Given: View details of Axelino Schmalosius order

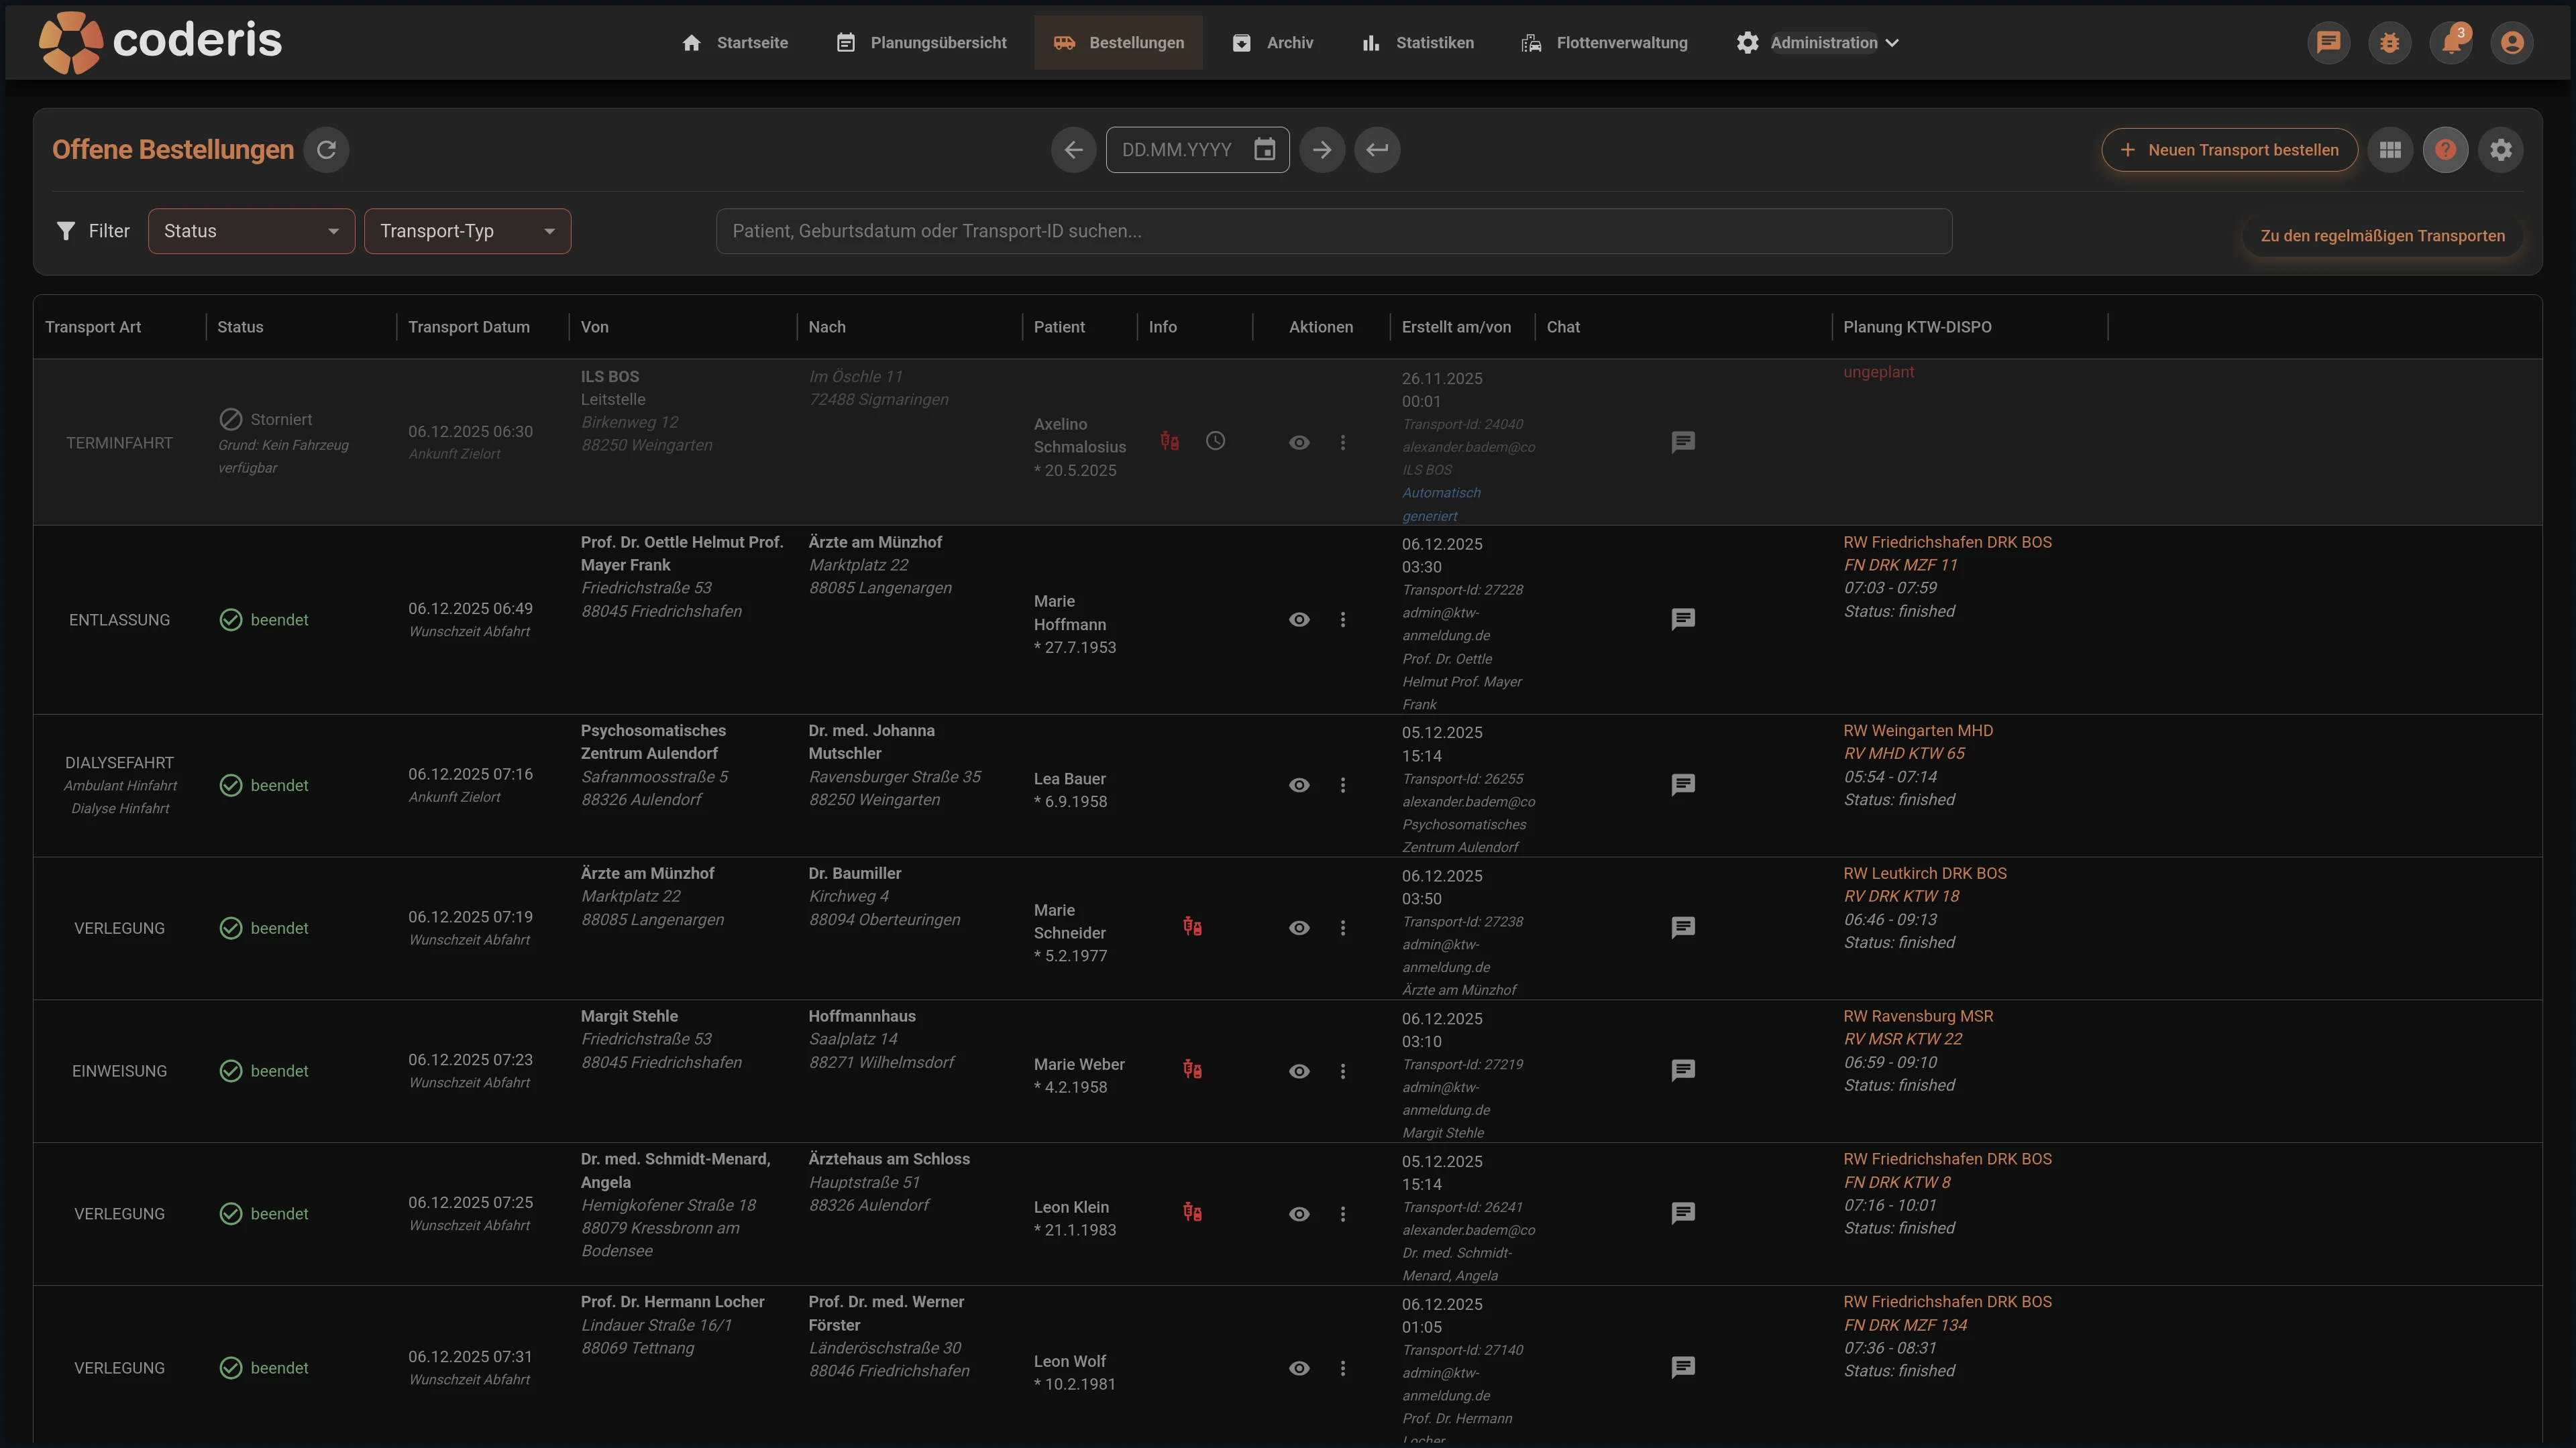Looking at the screenshot, I should 1299,442.
